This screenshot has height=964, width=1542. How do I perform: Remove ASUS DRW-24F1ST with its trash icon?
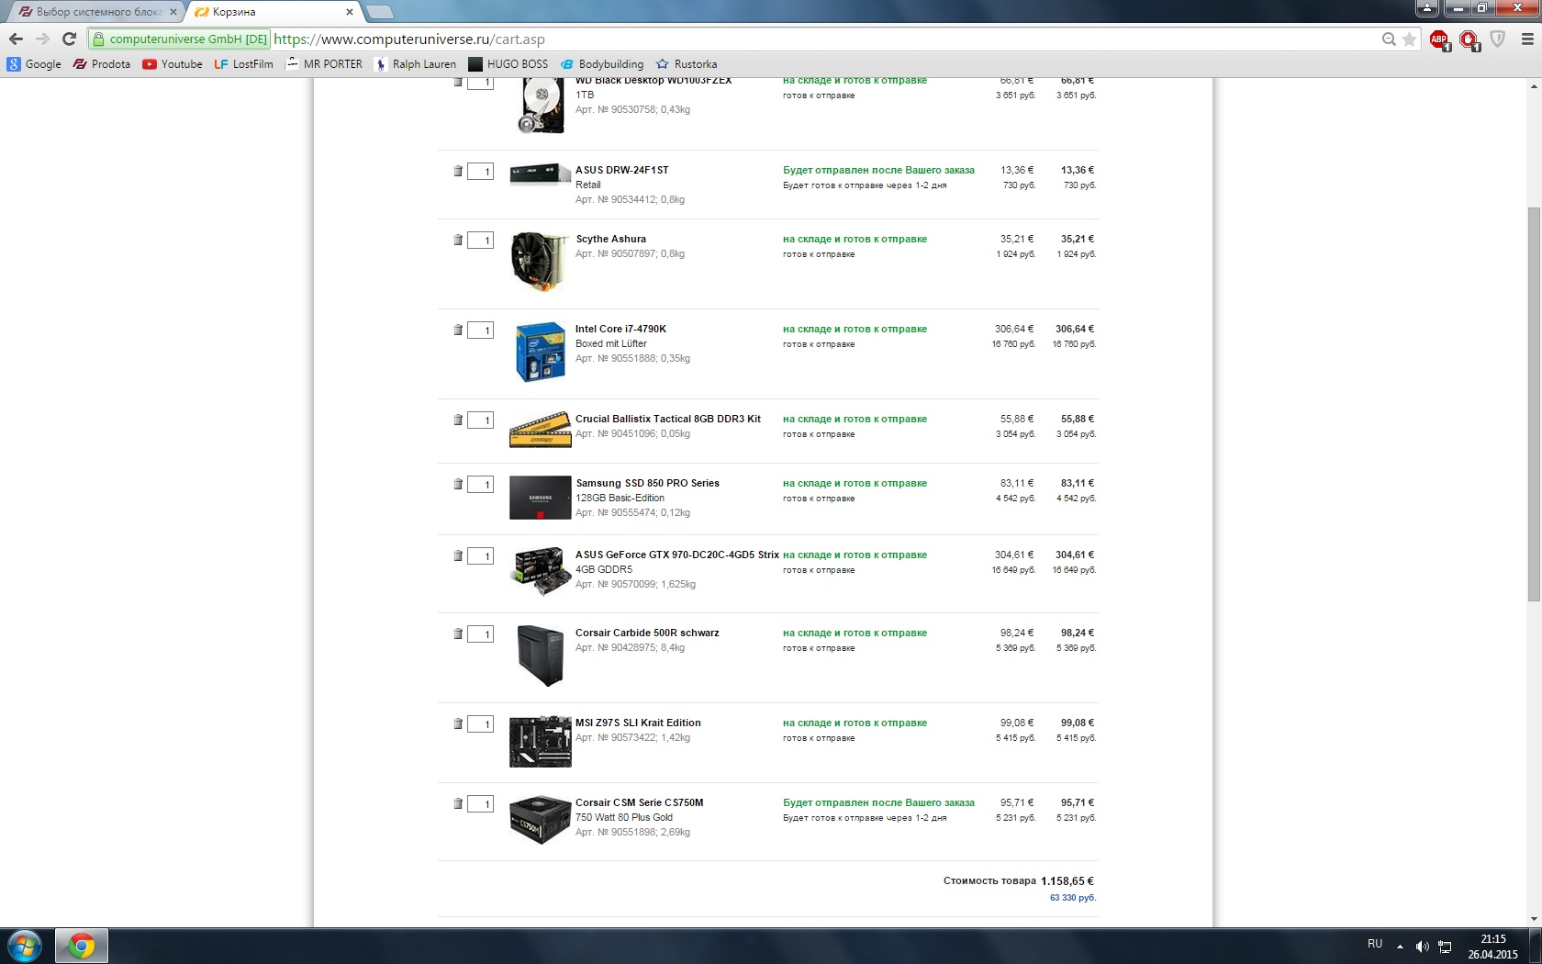[x=458, y=171]
